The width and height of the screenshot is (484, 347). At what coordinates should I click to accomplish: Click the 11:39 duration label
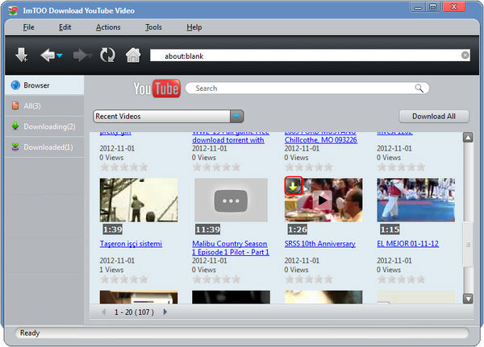207,229
